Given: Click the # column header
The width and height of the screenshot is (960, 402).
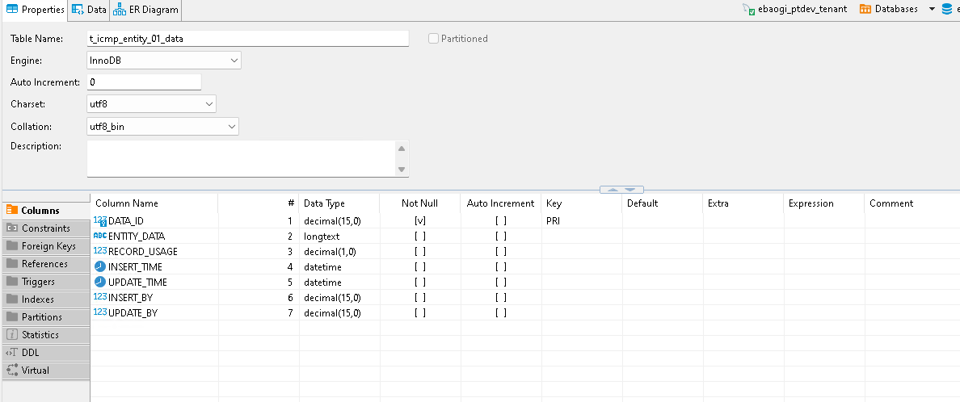Looking at the screenshot, I should coord(259,203).
